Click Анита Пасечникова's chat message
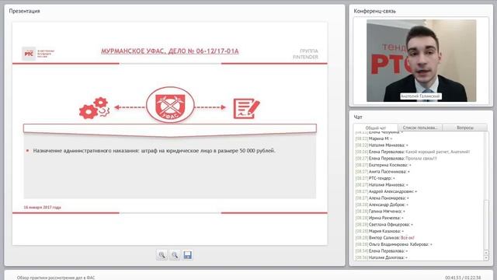The width and height of the screenshot is (497, 280). coord(382,171)
